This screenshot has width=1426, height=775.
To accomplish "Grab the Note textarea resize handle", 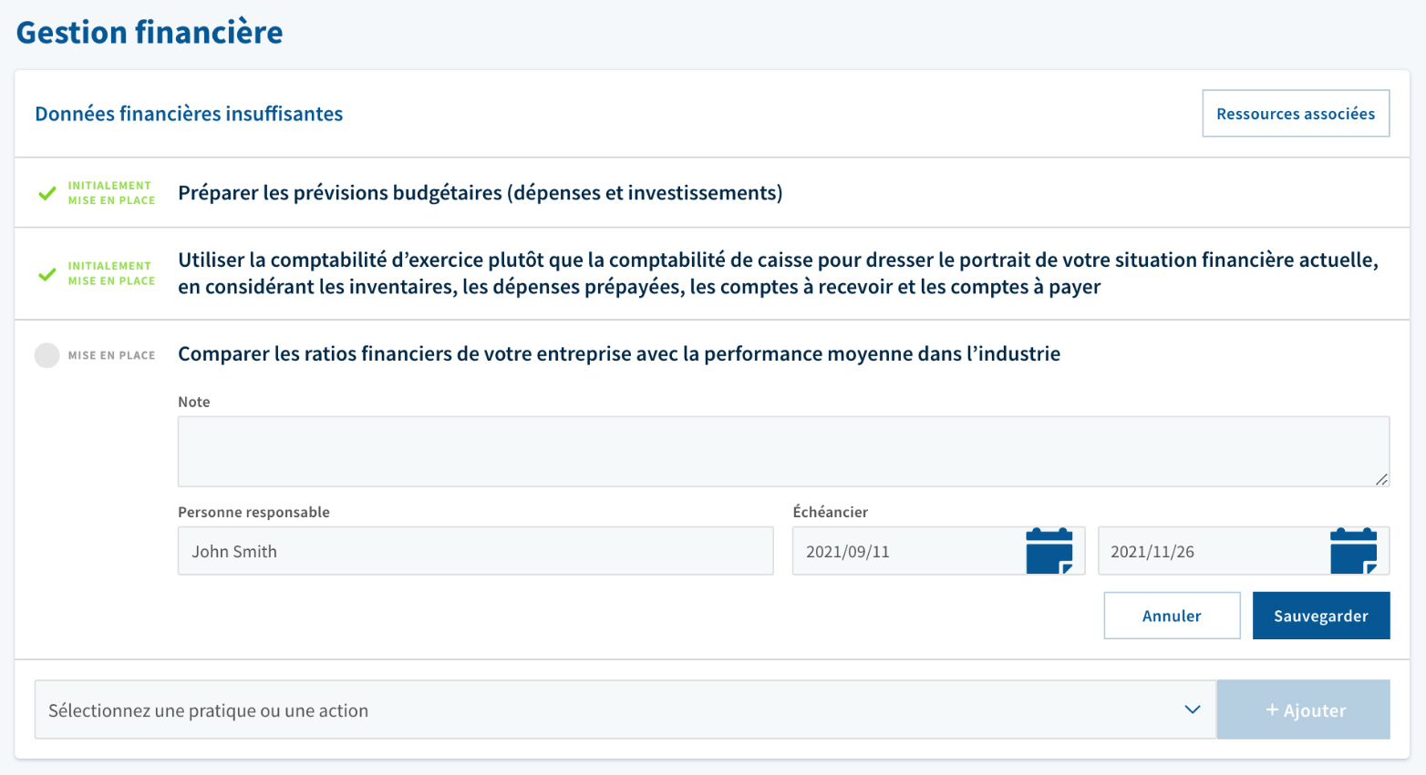I will click(1381, 479).
